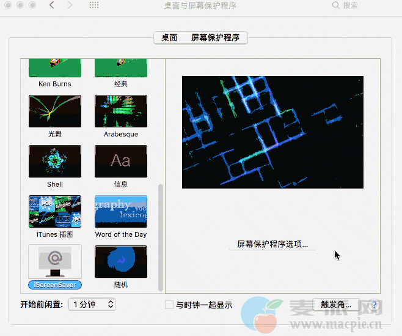Switch to the 桌面 tab
402x336 pixels.
(169, 38)
